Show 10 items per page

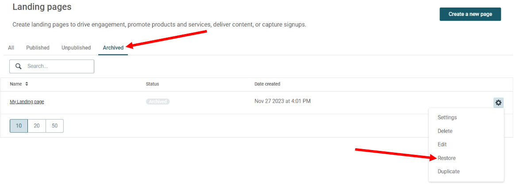tap(19, 126)
